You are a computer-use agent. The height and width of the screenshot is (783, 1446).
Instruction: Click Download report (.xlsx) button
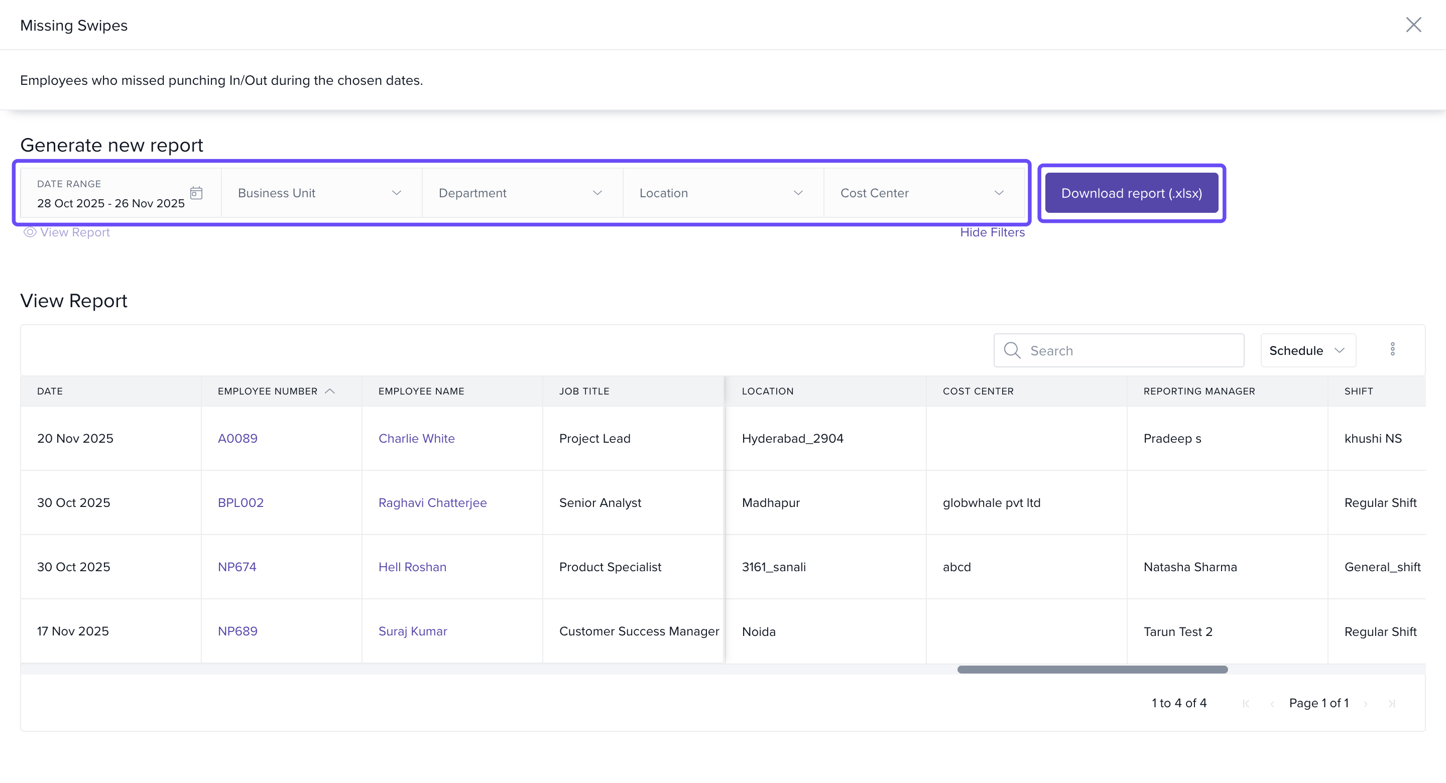(x=1131, y=193)
